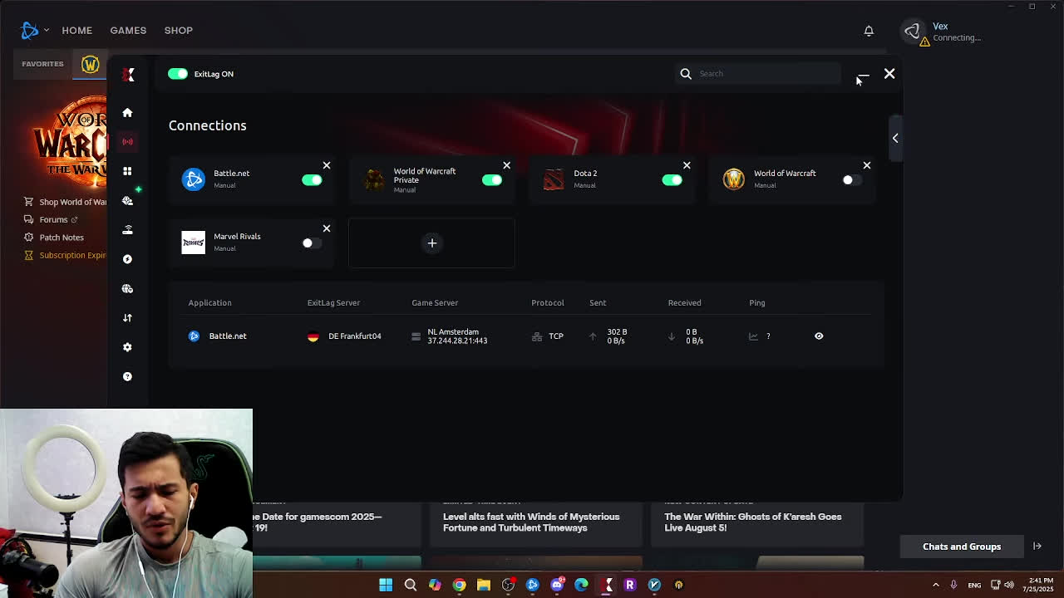The width and height of the screenshot is (1064, 598).
Task: Show hidden system tray icons
Action: point(936,585)
